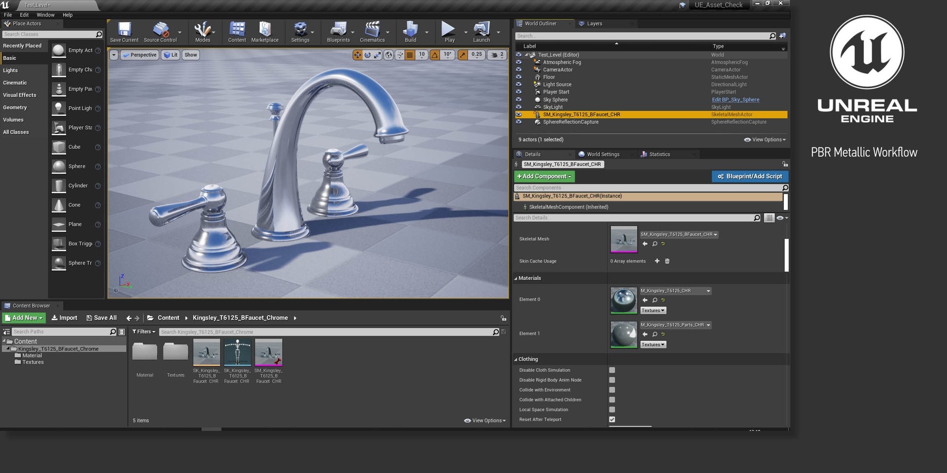The height and width of the screenshot is (473, 947).
Task: Click the green Add Component button
Action: pyautogui.click(x=544, y=176)
